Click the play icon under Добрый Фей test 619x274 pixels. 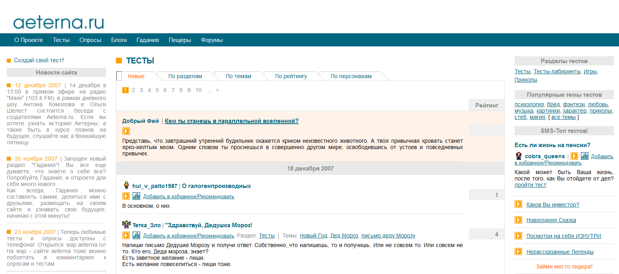[x=126, y=131]
